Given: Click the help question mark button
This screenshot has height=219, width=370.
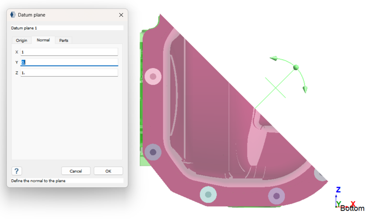Looking at the screenshot, I should pyautogui.click(x=16, y=171).
